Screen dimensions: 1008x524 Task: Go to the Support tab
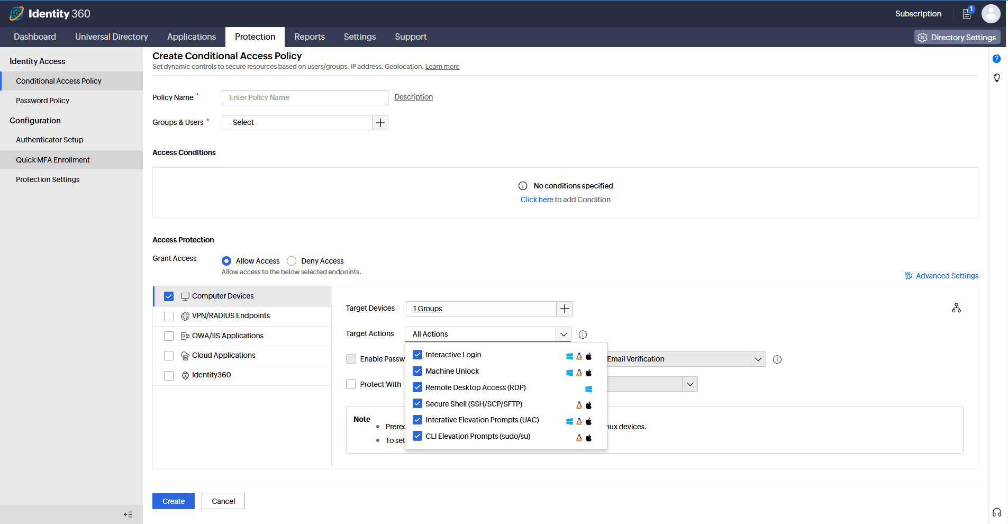[411, 37]
